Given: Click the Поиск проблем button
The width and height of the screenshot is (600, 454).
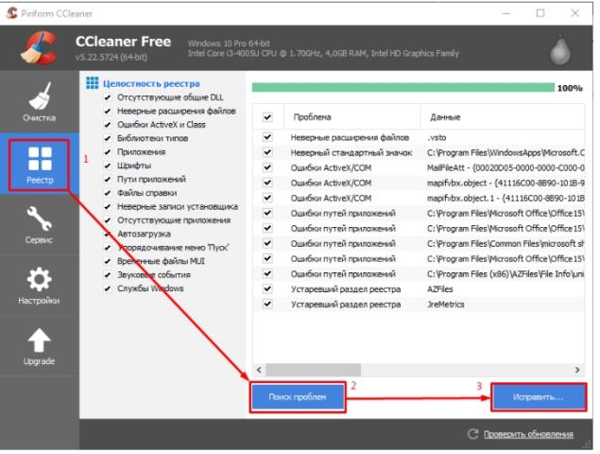Looking at the screenshot, I should 298,397.
